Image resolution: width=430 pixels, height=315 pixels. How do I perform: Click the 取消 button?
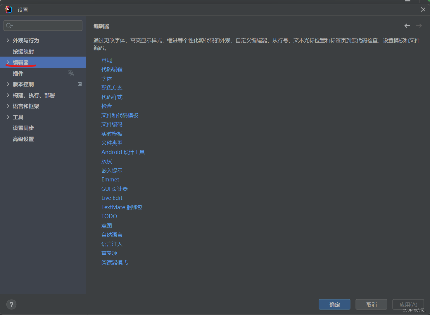click(371, 304)
